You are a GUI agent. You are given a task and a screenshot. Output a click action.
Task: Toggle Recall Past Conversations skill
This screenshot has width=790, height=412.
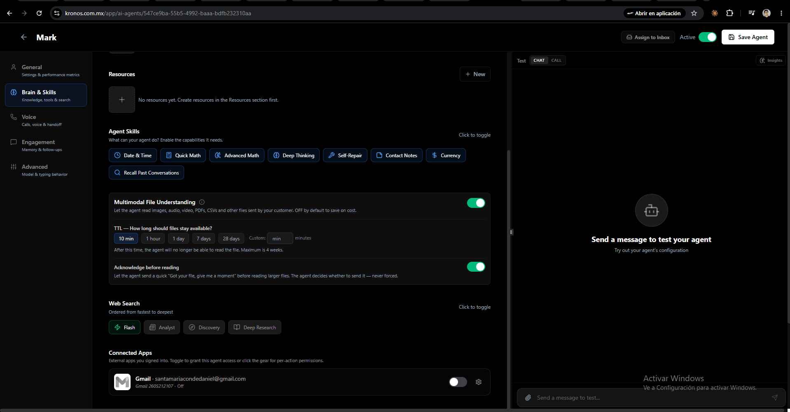[x=146, y=172]
